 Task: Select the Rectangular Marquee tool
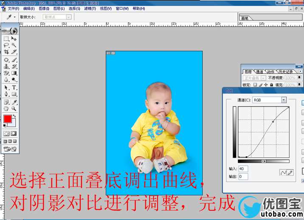(x=6, y=39)
